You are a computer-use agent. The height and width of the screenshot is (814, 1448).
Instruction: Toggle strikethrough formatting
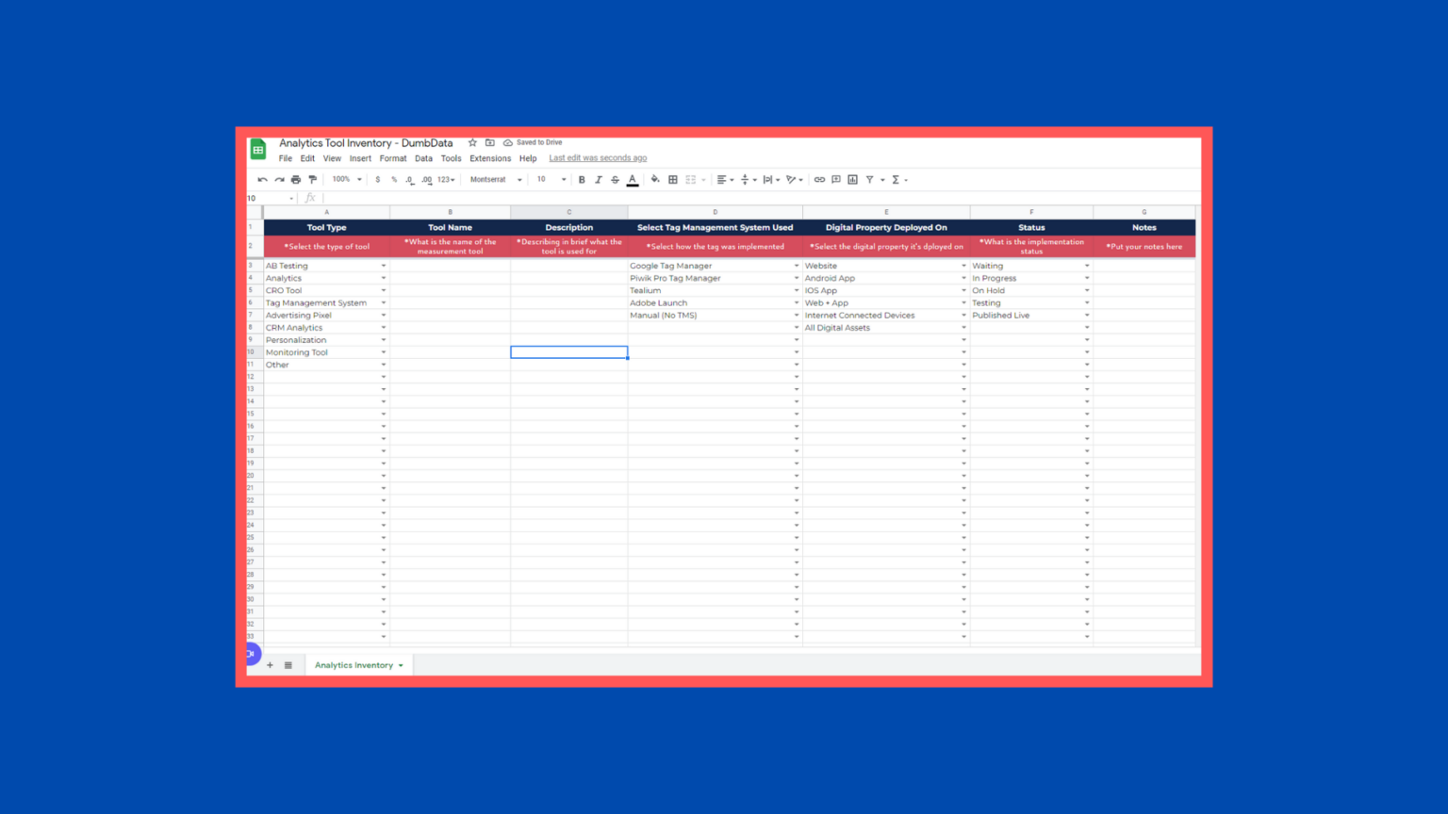(x=615, y=179)
